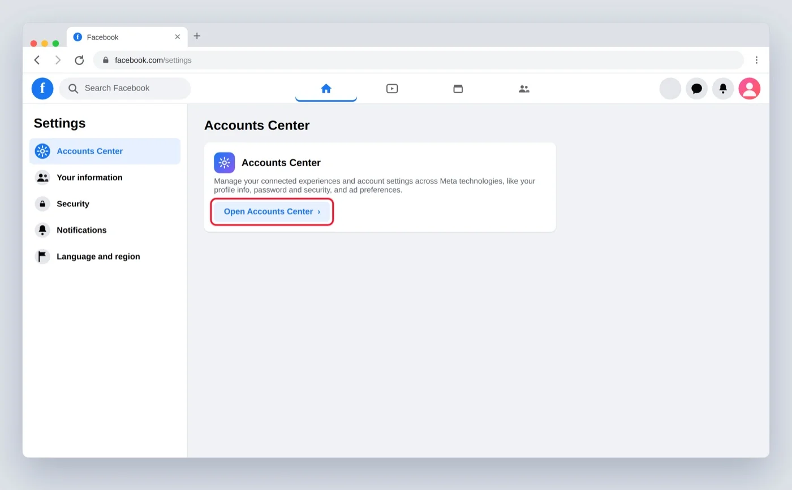Click the 'Manage your connected experiences' description

[375, 185]
